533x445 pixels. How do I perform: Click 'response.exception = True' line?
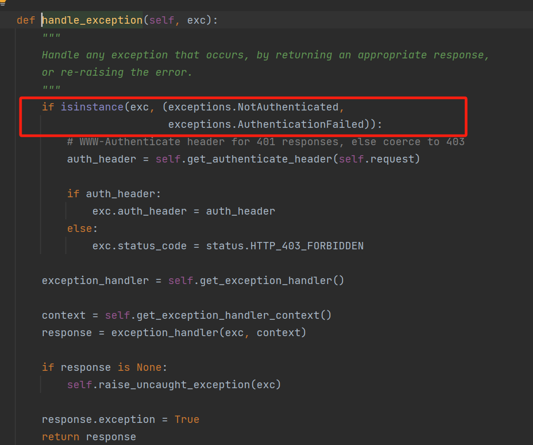click(120, 420)
